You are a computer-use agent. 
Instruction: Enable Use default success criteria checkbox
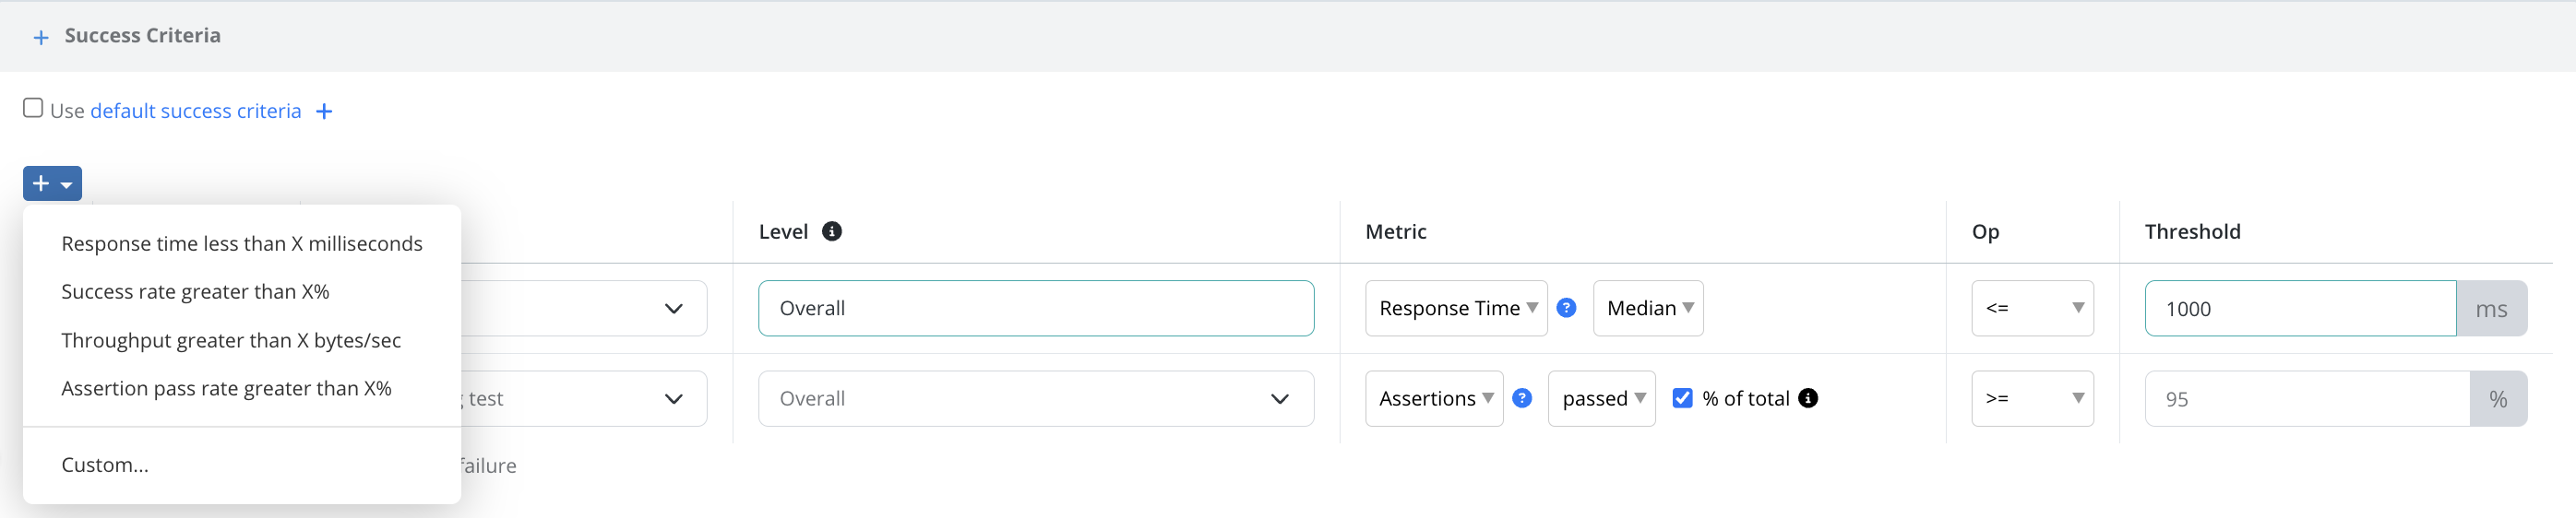[x=33, y=108]
